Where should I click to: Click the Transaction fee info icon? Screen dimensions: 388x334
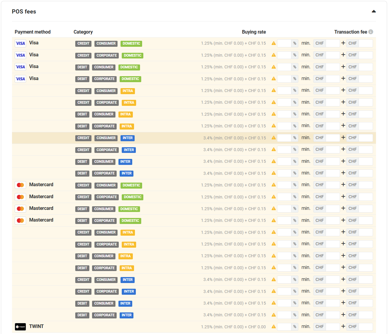371,32
